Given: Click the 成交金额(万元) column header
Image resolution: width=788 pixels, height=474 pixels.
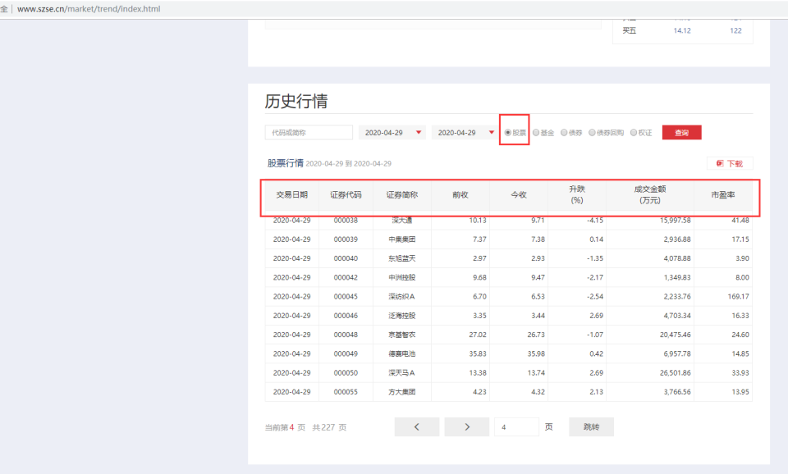Looking at the screenshot, I should pyautogui.click(x=650, y=195).
